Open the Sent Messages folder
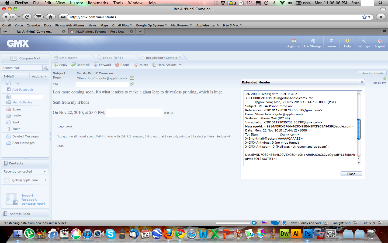This screenshot has height=243, width=388. tap(23, 143)
